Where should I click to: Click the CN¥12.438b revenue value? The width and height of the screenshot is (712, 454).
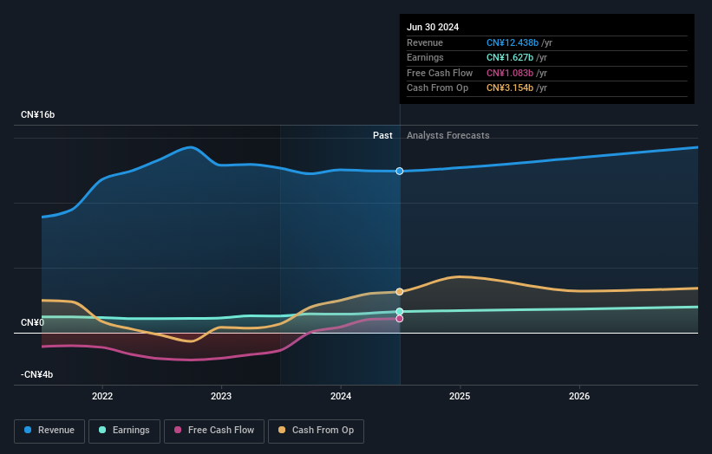tap(513, 42)
